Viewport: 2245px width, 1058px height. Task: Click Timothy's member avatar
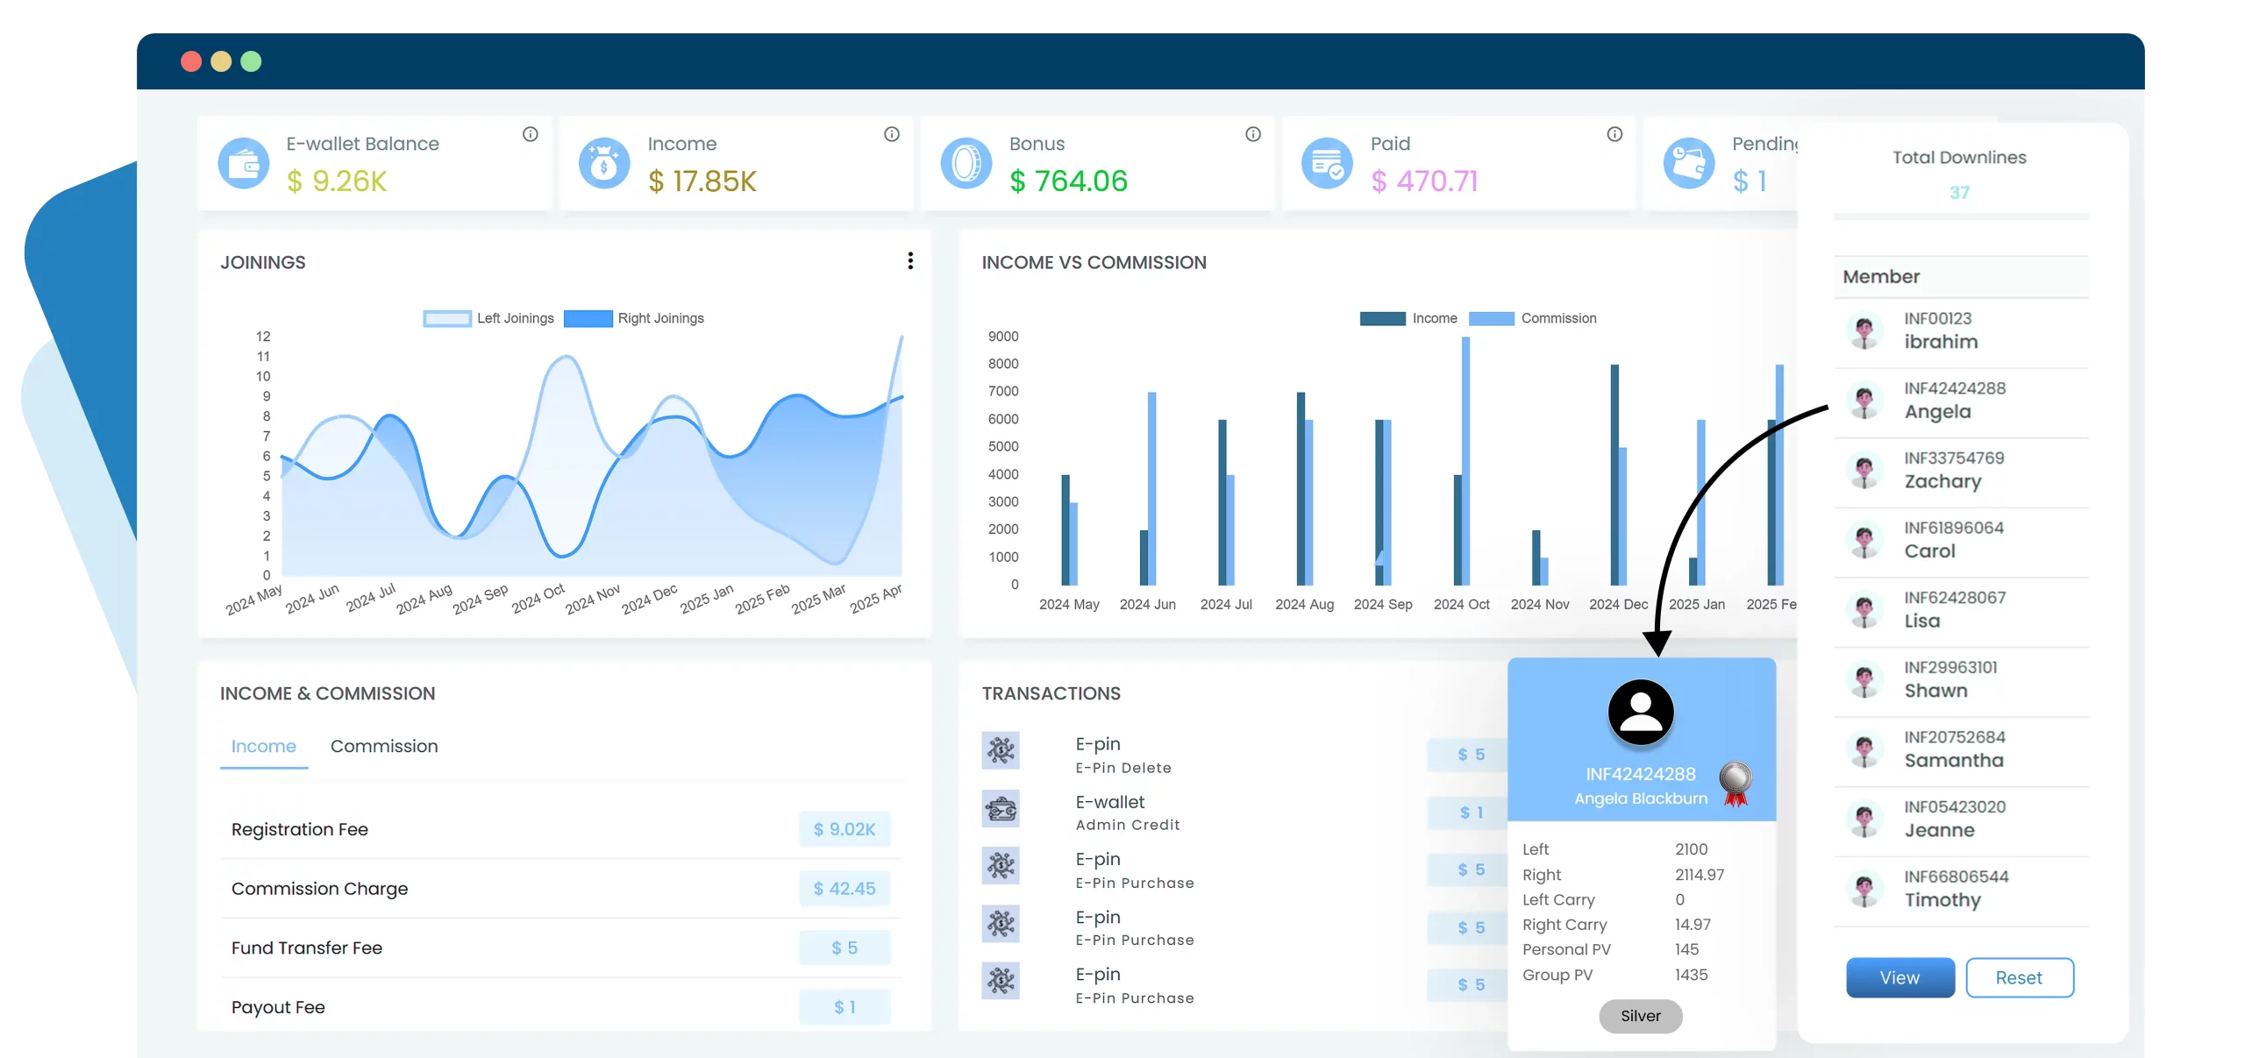[1864, 890]
